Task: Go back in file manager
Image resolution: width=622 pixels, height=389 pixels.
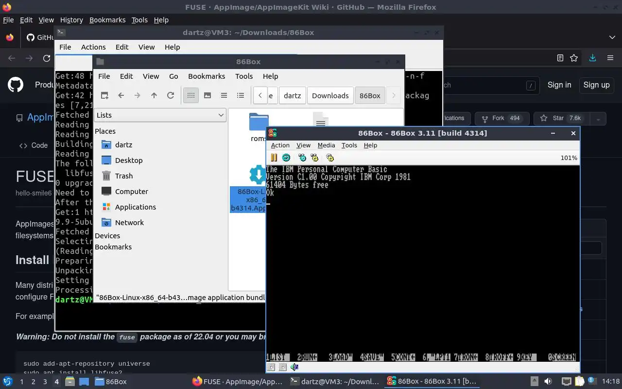Action: [121, 95]
